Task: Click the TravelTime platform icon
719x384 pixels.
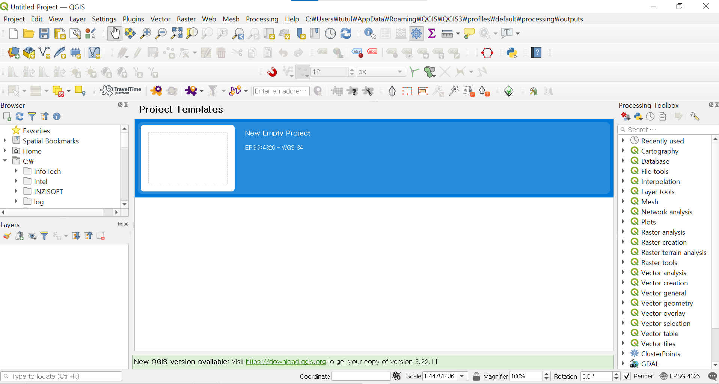Action: click(x=121, y=91)
